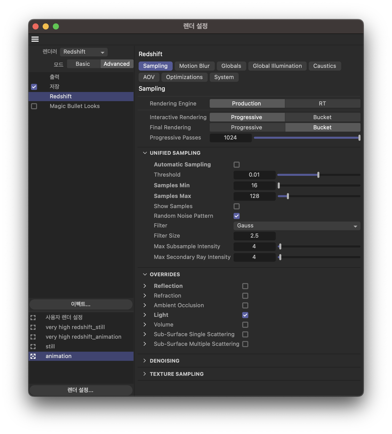Click preset icon beside 사용자 렌더 설정
This screenshot has height=434, width=392.
pos(33,317)
